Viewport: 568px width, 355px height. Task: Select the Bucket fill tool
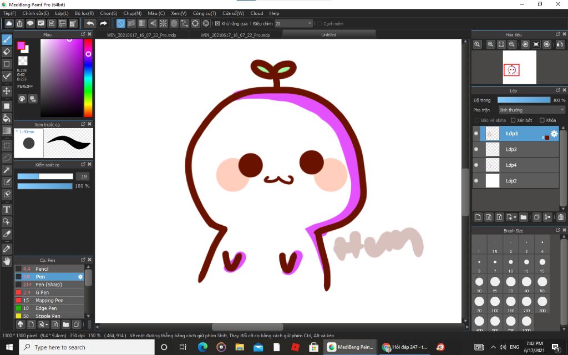(7, 118)
